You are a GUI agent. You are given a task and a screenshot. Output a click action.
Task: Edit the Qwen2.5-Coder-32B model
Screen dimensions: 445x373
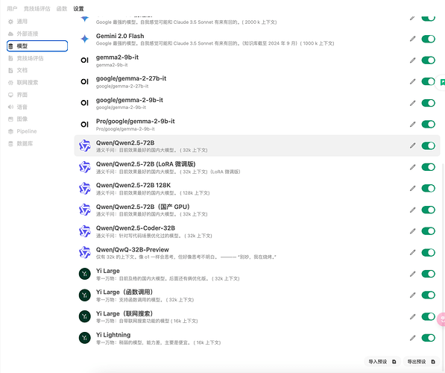pyautogui.click(x=413, y=231)
